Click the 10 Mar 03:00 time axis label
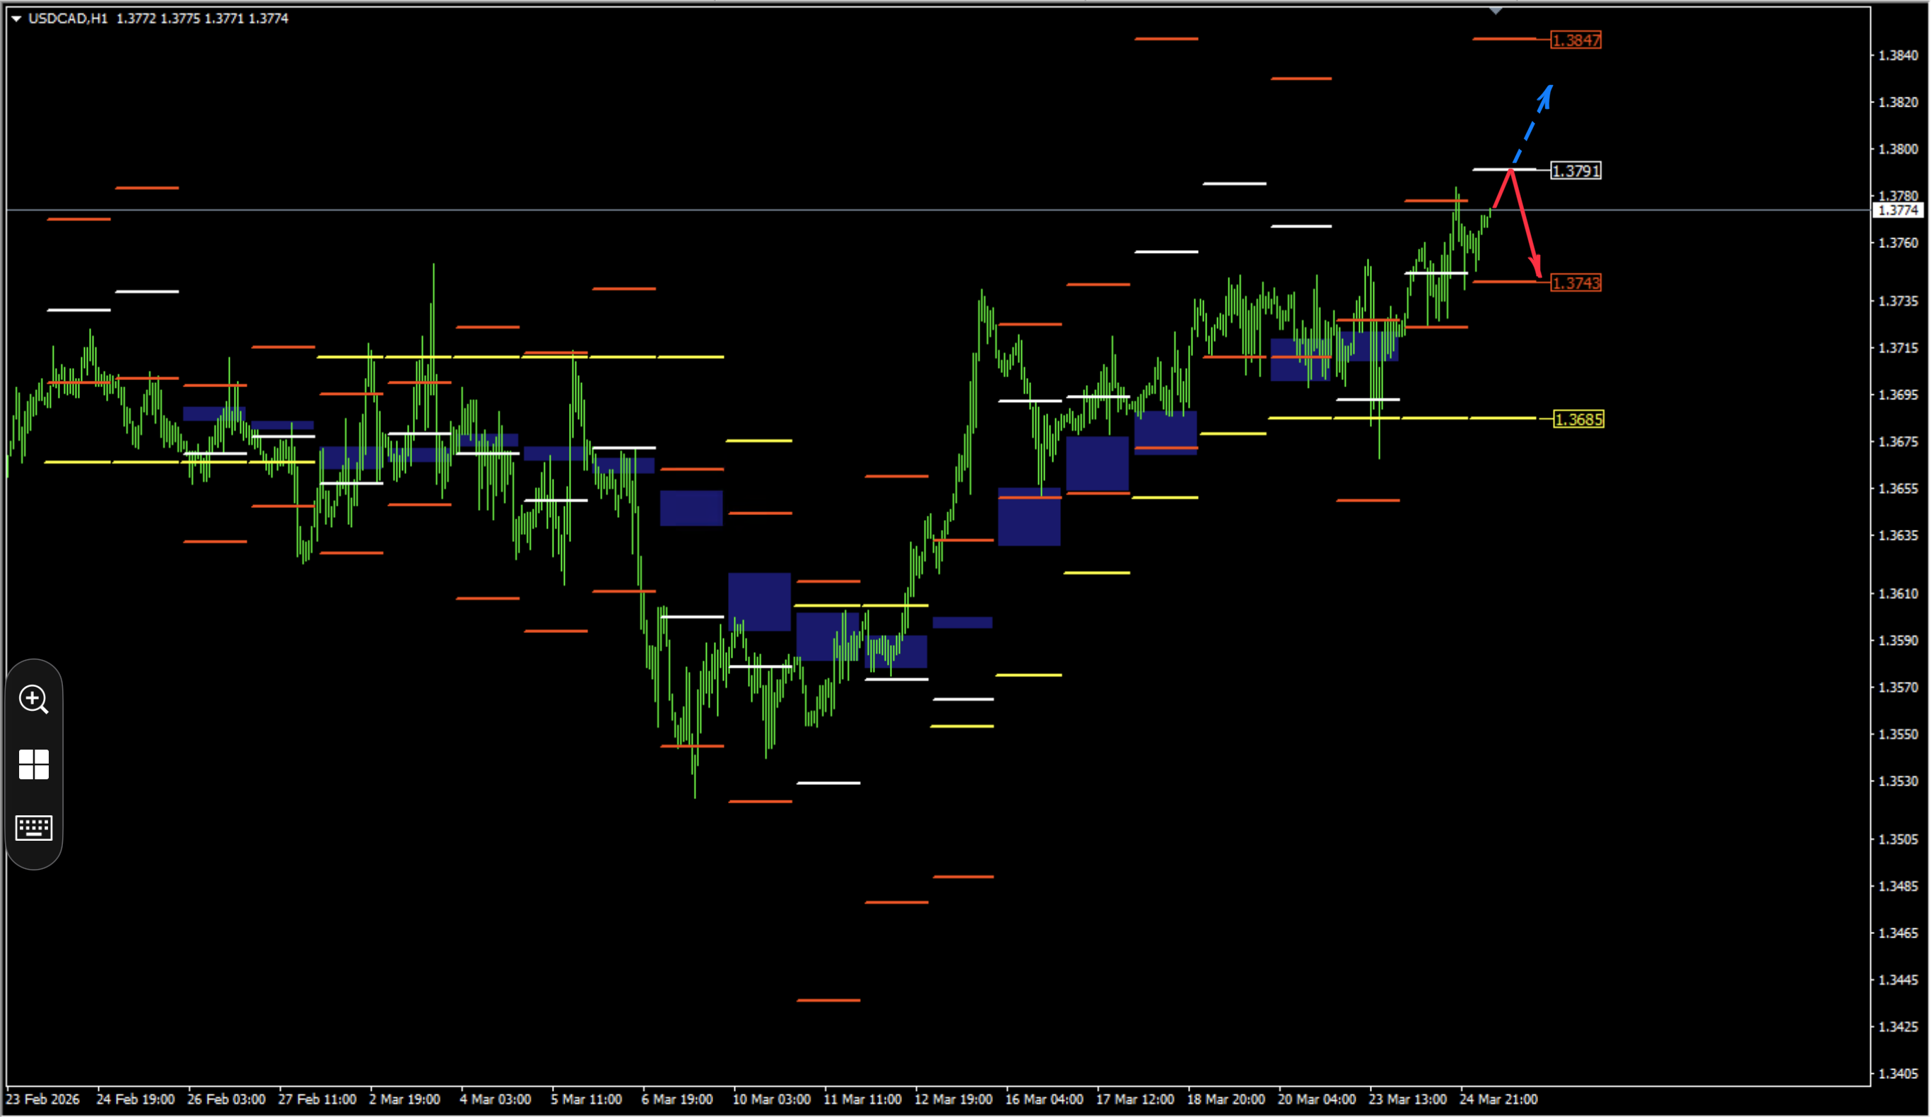The height and width of the screenshot is (1117, 1931). pos(772,1099)
